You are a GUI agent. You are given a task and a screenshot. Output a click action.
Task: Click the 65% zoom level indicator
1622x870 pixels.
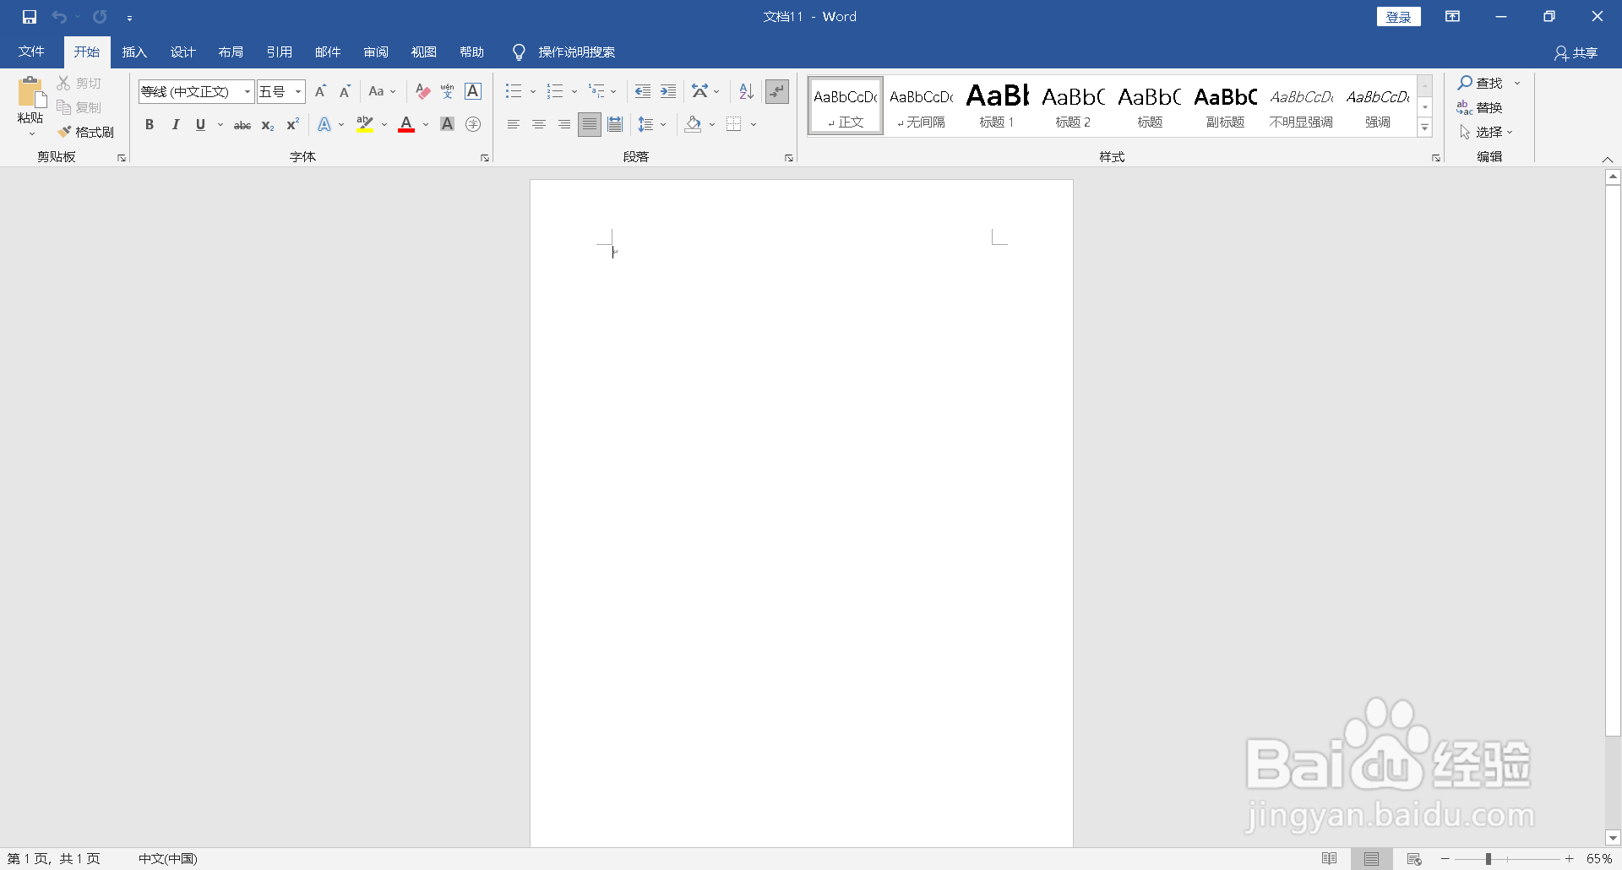tap(1599, 859)
